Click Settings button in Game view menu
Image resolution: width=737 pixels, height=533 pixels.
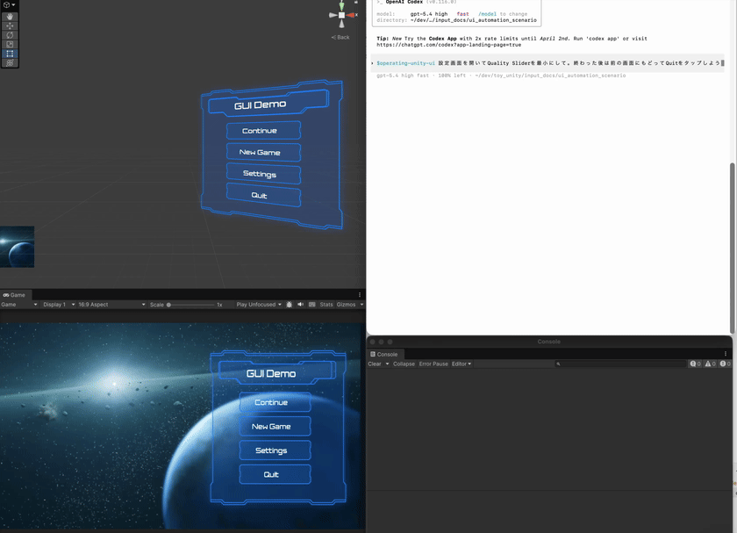pos(271,450)
